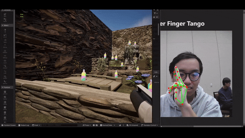Choose the Children selection tool

click(x=5, y=51)
